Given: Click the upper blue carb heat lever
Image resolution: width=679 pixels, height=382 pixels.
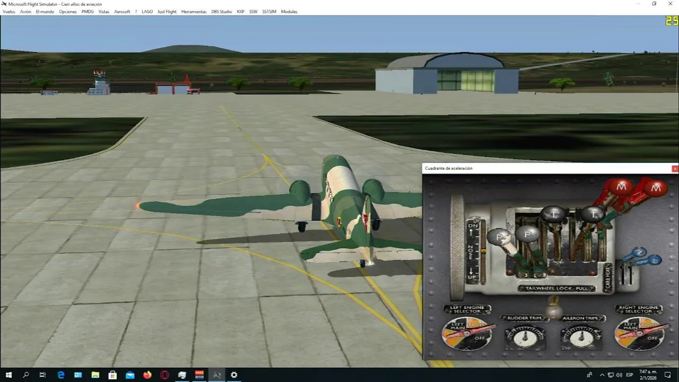Looking at the screenshot, I should [639, 253].
